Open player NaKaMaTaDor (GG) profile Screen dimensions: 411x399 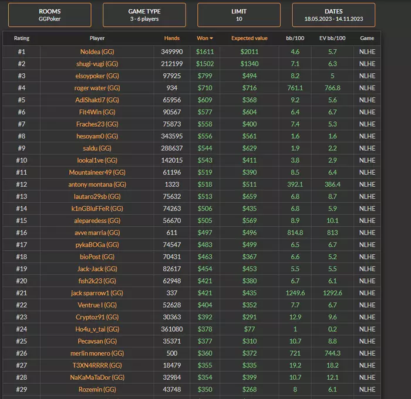click(x=97, y=377)
